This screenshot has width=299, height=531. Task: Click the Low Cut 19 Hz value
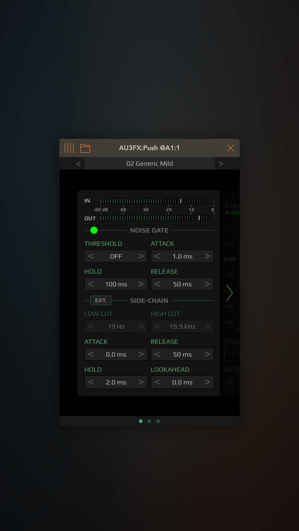click(116, 326)
